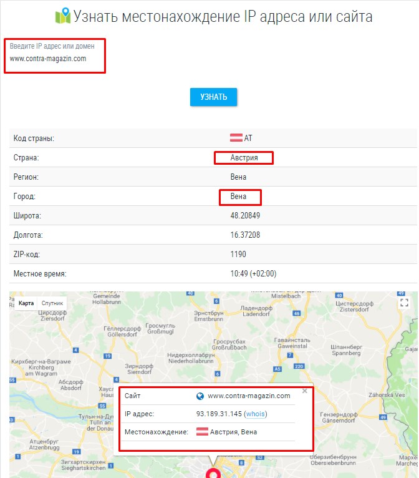Switch map to Карта view
The height and width of the screenshot is (478, 419).
[26, 303]
